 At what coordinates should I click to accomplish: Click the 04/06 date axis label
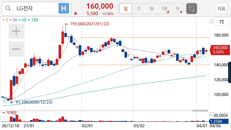tap(215, 126)
